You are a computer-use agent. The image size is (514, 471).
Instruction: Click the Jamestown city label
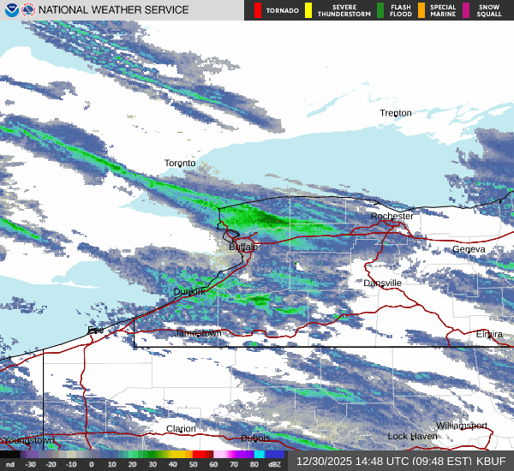pos(198,332)
